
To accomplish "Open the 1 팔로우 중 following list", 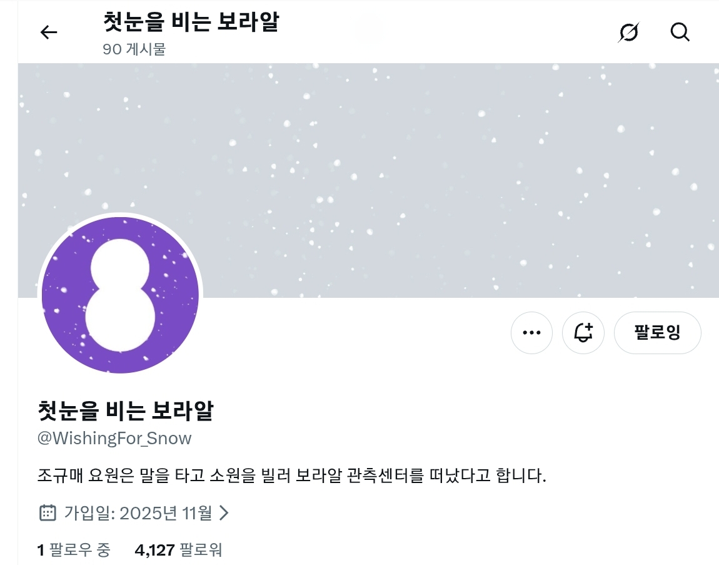I will coord(74,549).
